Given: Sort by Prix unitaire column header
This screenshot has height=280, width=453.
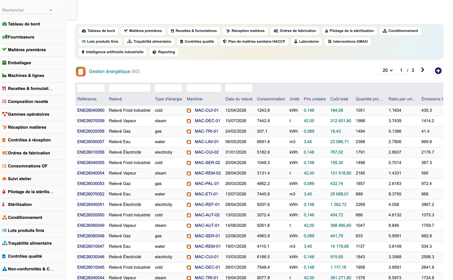Looking at the screenshot, I should 315,99.
